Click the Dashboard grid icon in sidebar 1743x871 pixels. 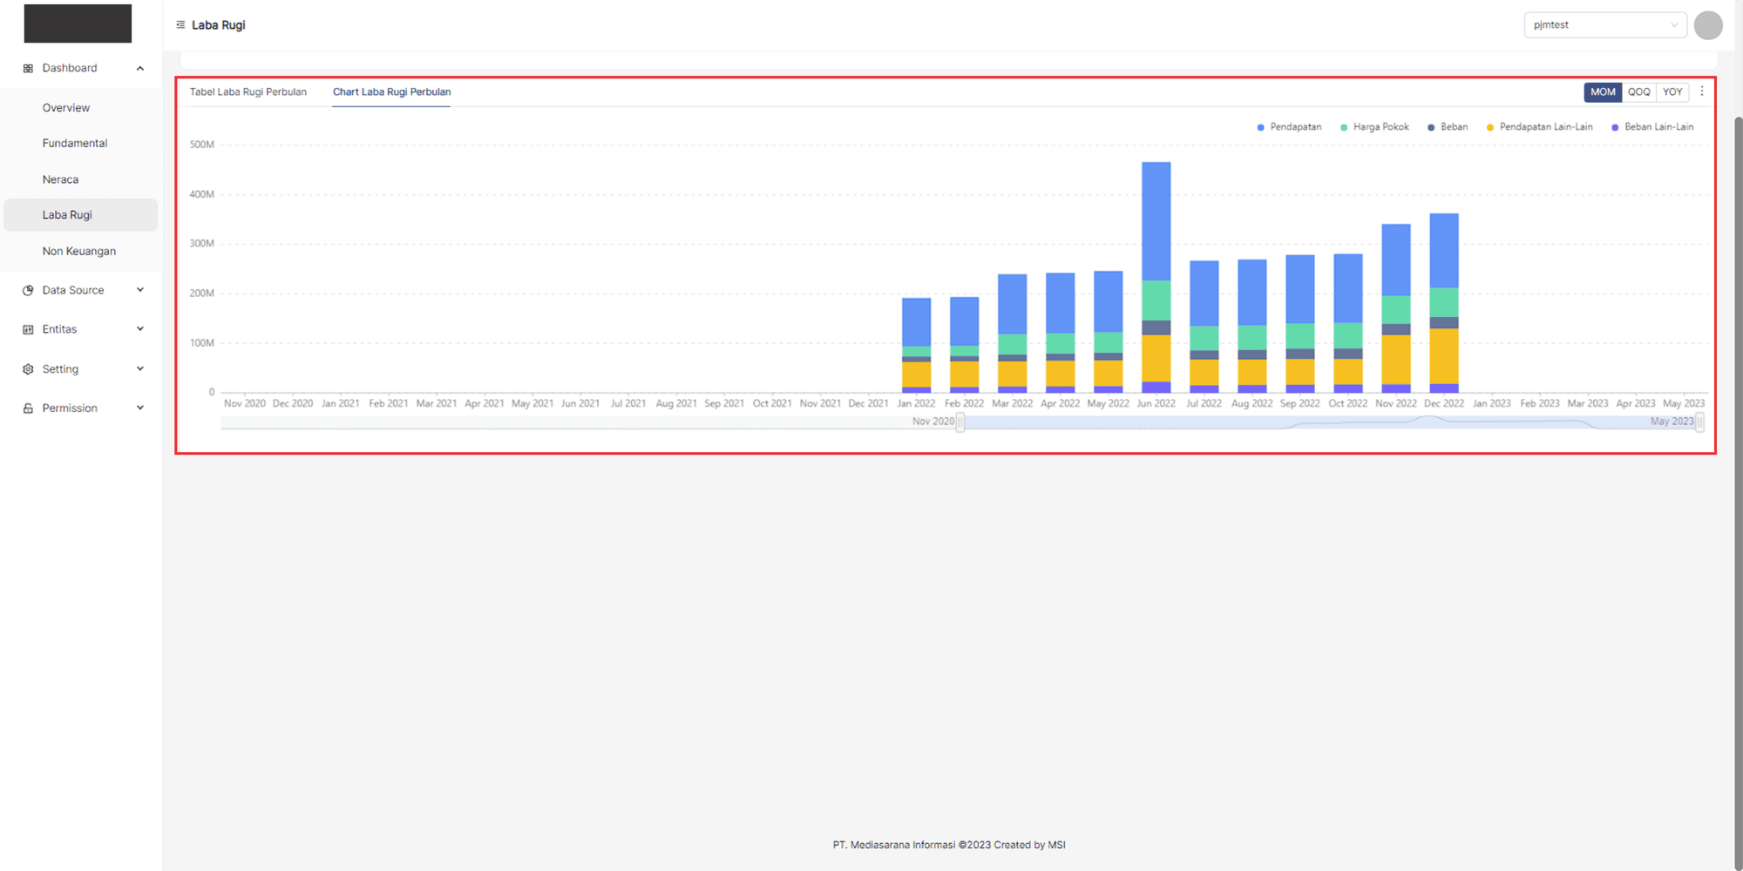28,68
